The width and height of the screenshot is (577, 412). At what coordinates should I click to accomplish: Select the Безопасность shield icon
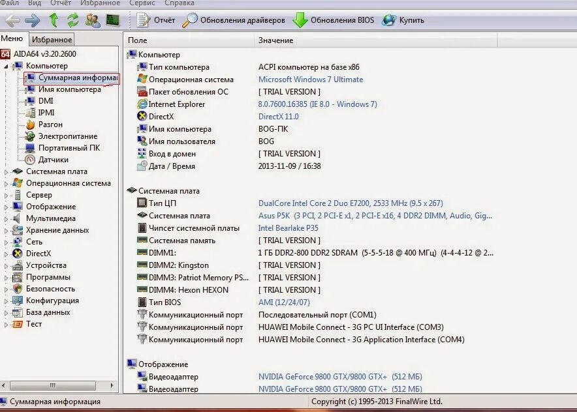click(x=17, y=289)
